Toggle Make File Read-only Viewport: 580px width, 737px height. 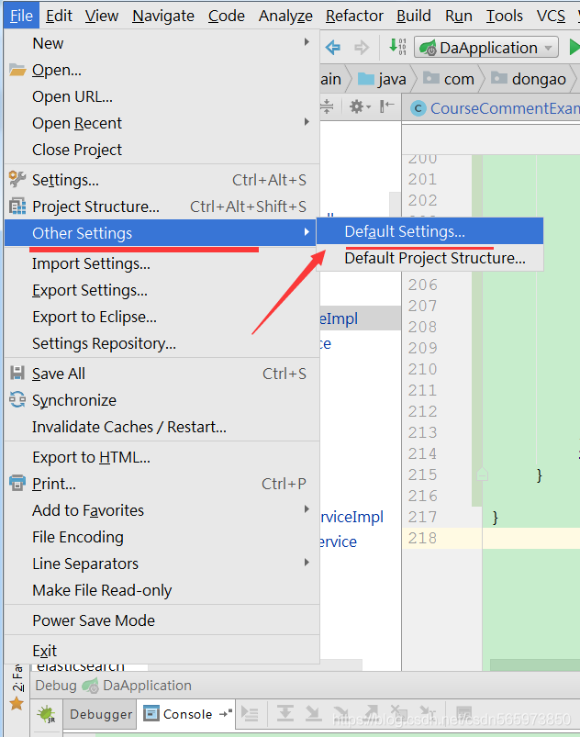pos(162,590)
